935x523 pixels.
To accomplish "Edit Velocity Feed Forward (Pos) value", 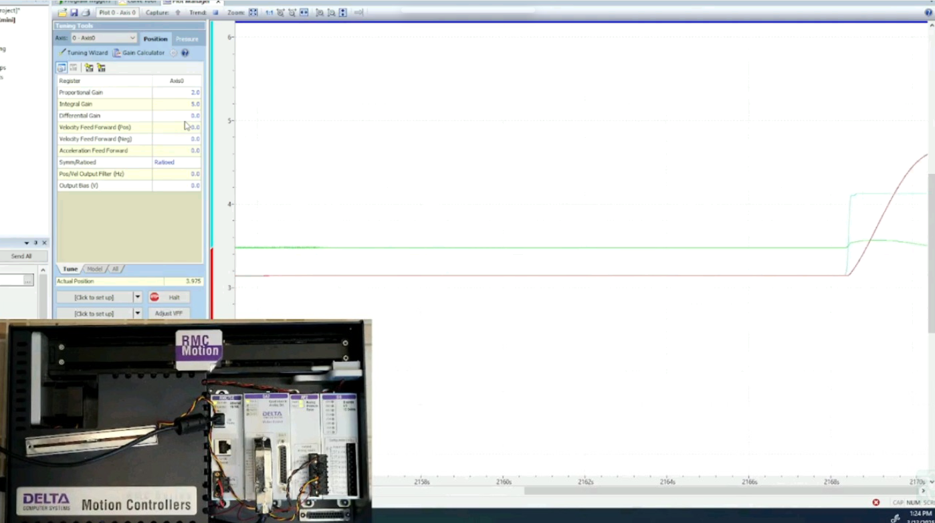I will point(177,127).
